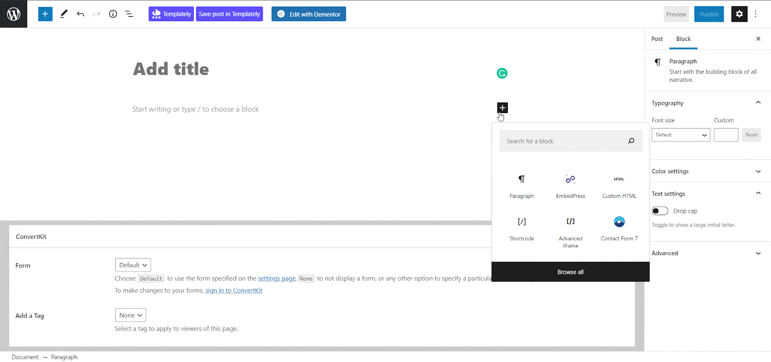Click Save post in Templately
771x362 pixels.
click(229, 14)
